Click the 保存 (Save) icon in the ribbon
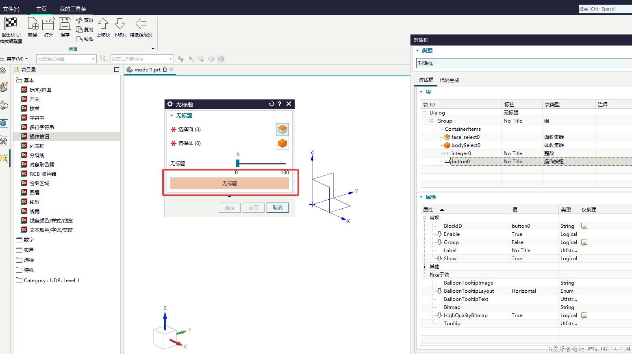632x354 pixels. pos(65,24)
